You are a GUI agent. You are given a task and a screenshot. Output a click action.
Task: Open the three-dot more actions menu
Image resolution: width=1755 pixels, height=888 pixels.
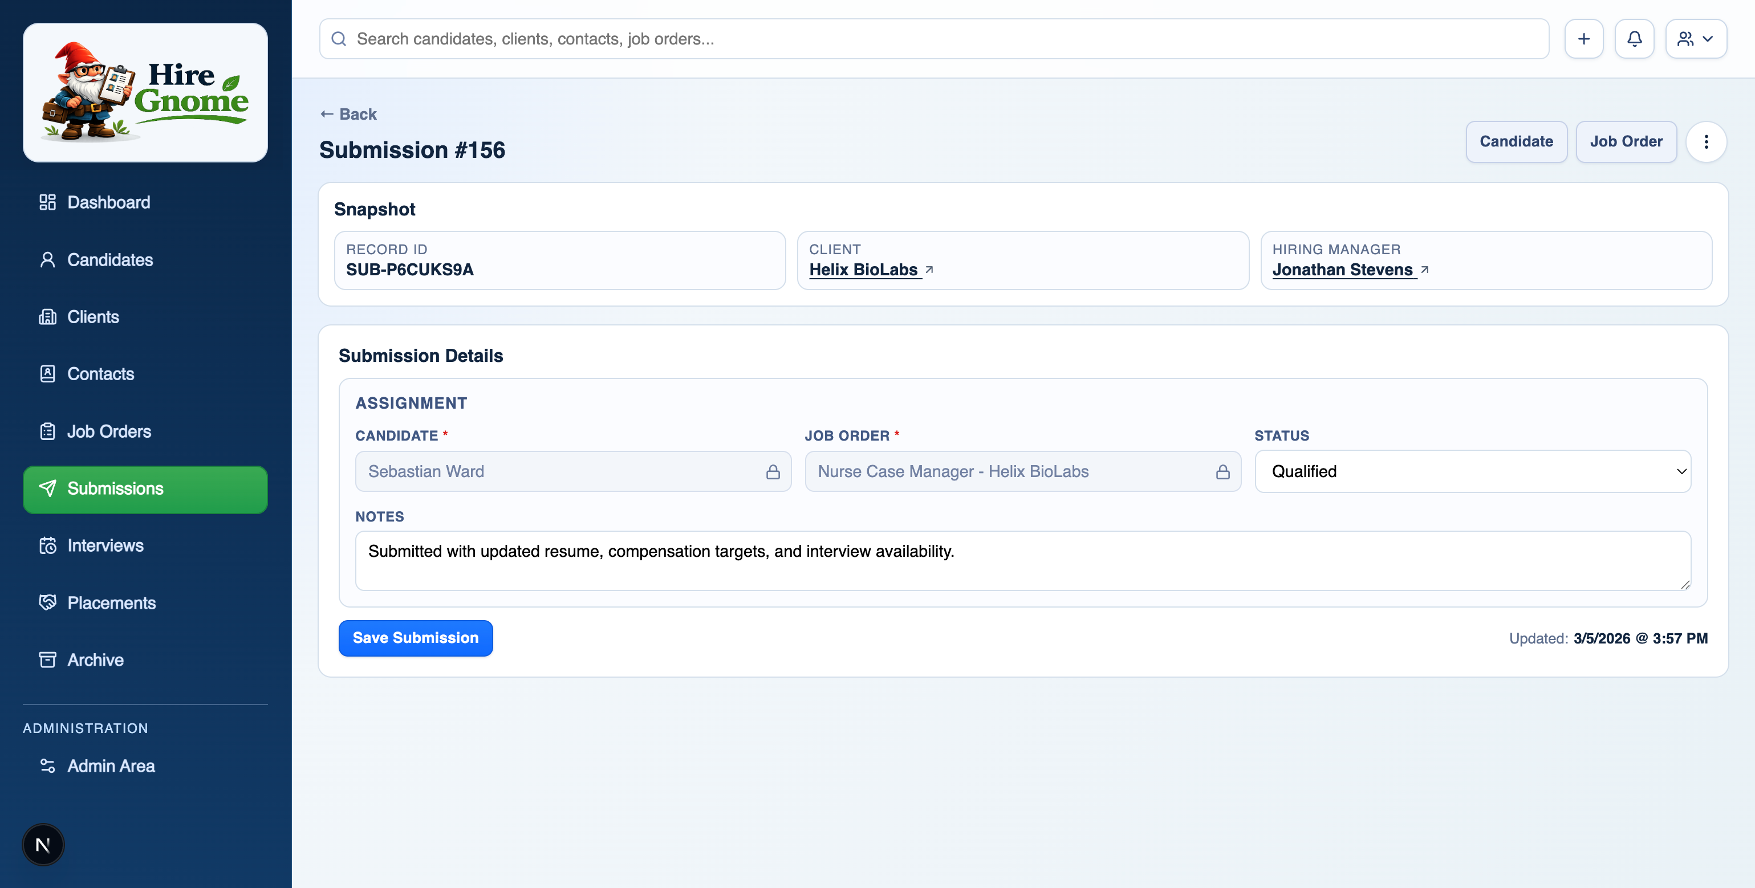tap(1705, 142)
